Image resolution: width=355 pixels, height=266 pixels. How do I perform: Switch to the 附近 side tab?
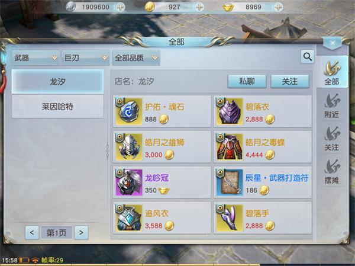pyautogui.click(x=332, y=105)
